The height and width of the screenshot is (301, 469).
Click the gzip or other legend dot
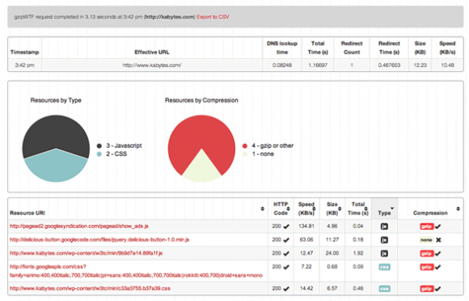pyautogui.click(x=245, y=146)
